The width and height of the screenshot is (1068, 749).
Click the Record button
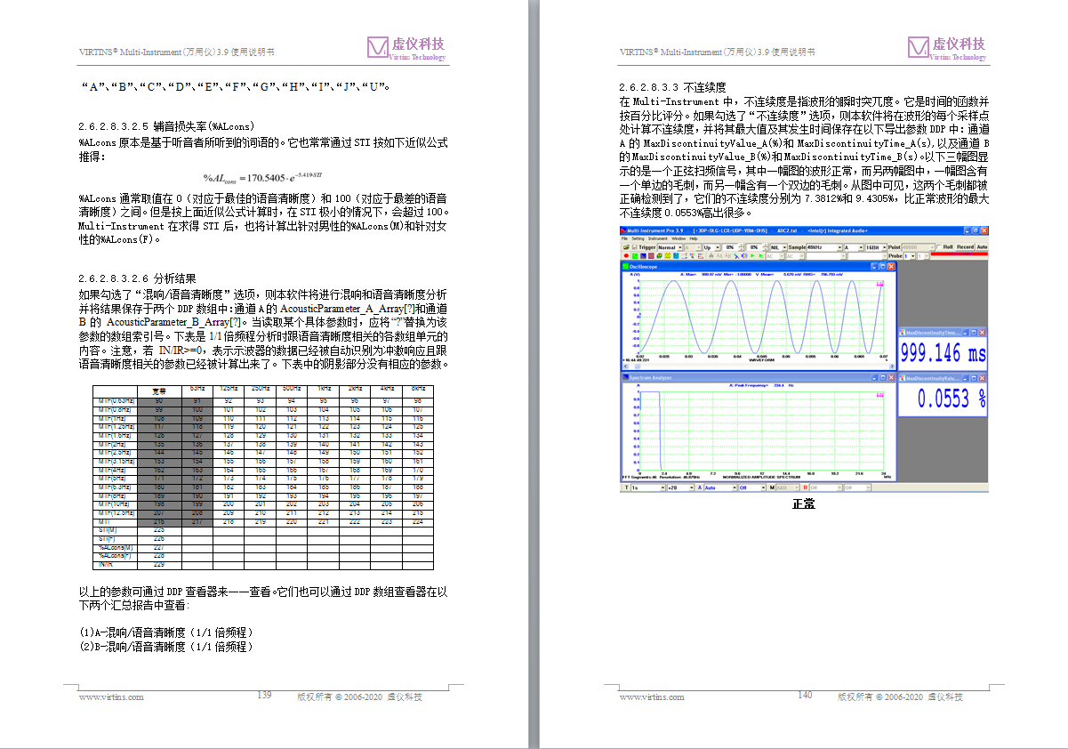pyautogui.click(x=966, y=247)
